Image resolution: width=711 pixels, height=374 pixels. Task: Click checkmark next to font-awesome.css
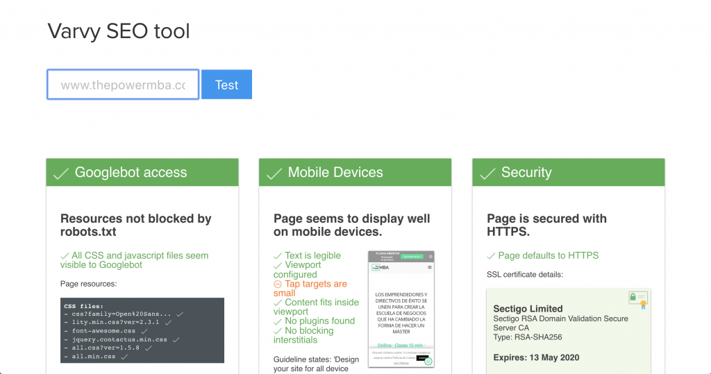pos(144,331)
